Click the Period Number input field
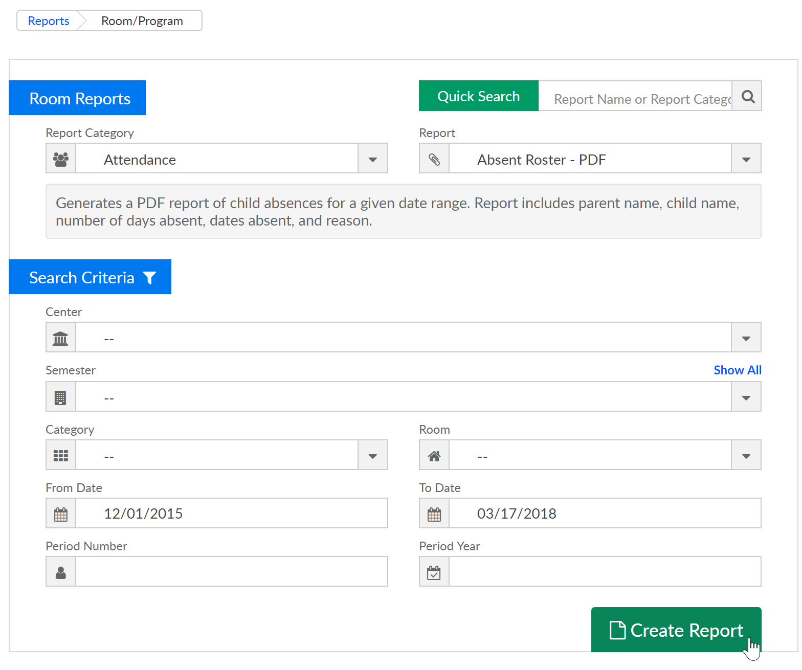 click(x=231, y=572)
